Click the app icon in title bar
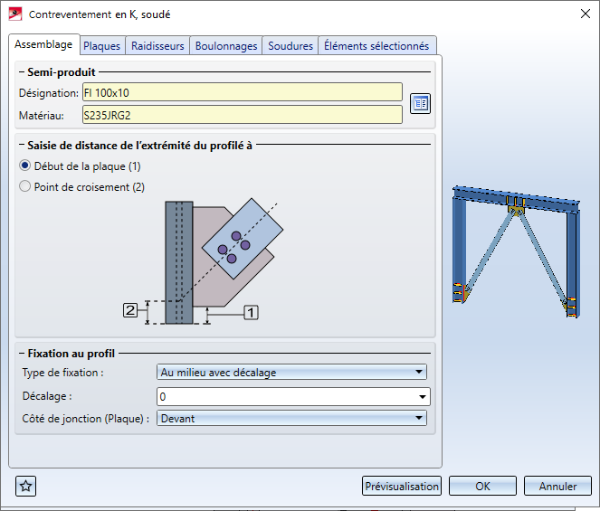The height and width of the screenshot is (511, 600). click(x=14, y=14)
